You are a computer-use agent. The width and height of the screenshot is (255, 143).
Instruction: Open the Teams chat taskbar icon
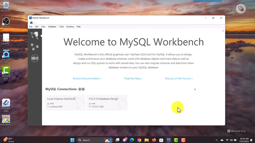[125, 140]
